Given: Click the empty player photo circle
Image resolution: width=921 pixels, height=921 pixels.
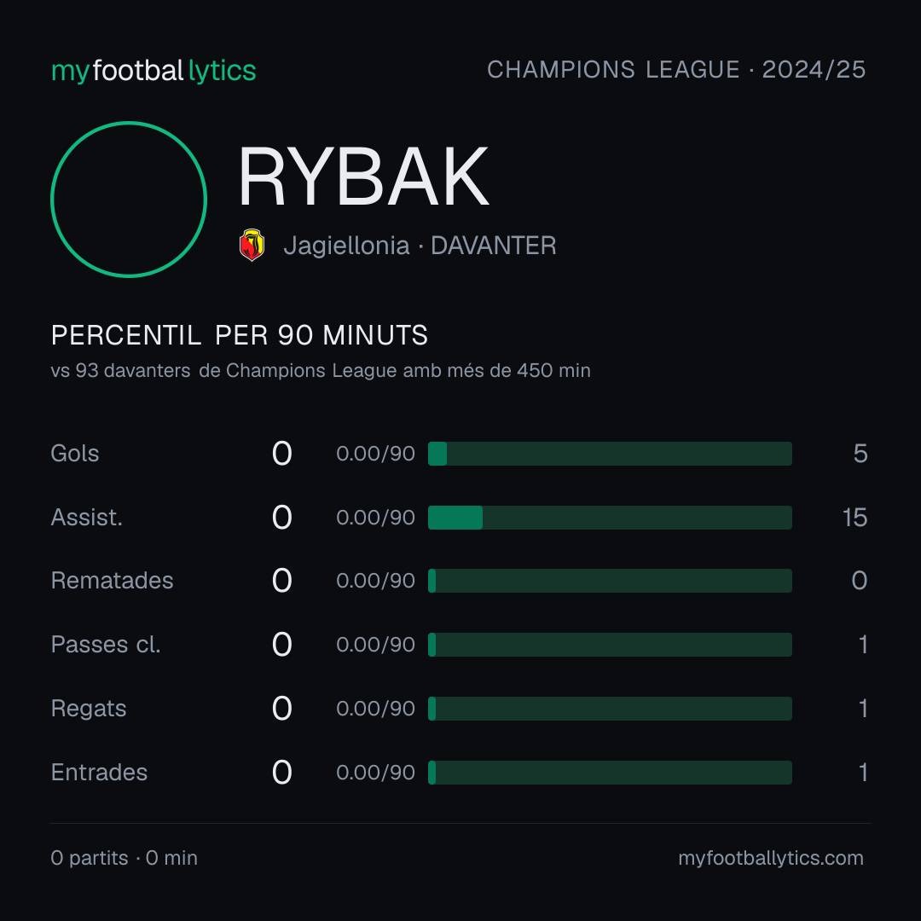Looking at the screenshot, I should coord(129,200).
